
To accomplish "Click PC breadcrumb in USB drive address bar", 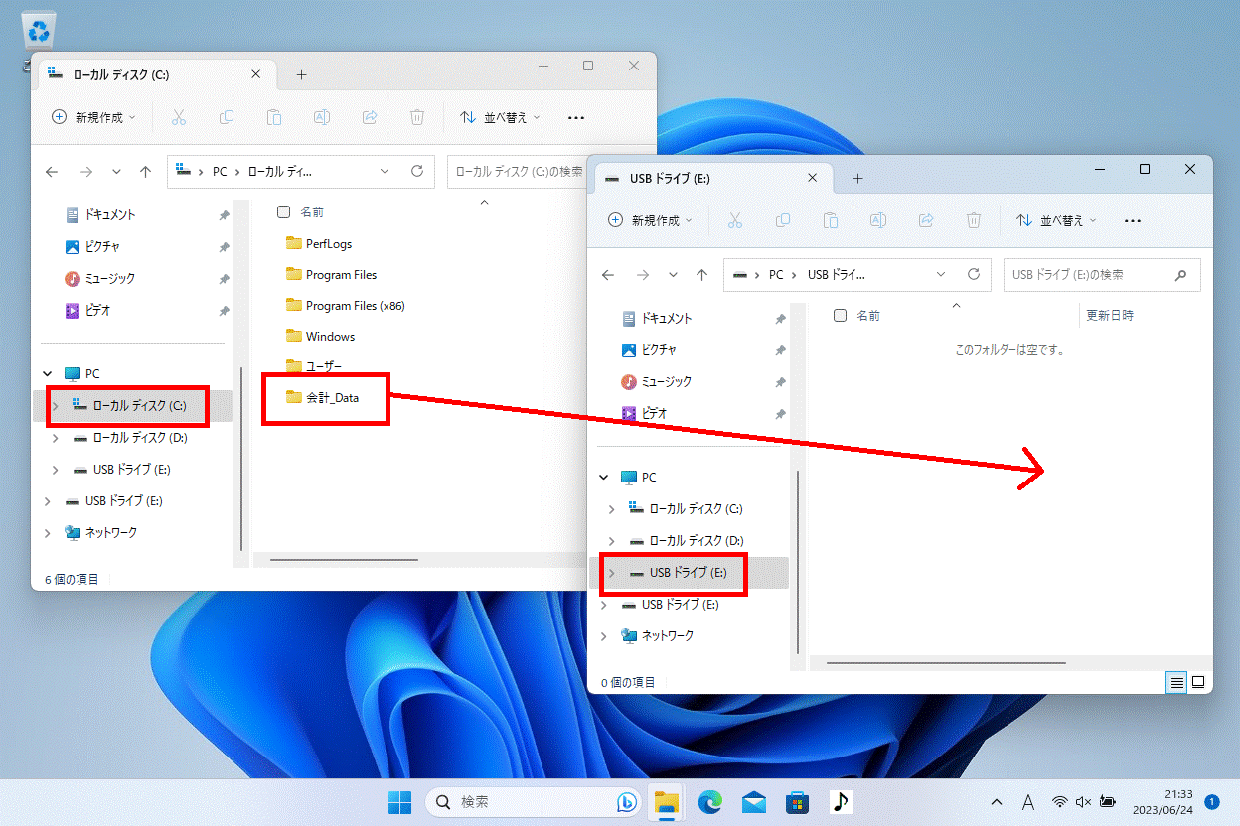I will point(776,275).
